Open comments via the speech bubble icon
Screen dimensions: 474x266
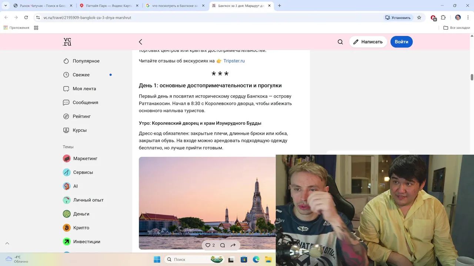(x=223, y=245)
